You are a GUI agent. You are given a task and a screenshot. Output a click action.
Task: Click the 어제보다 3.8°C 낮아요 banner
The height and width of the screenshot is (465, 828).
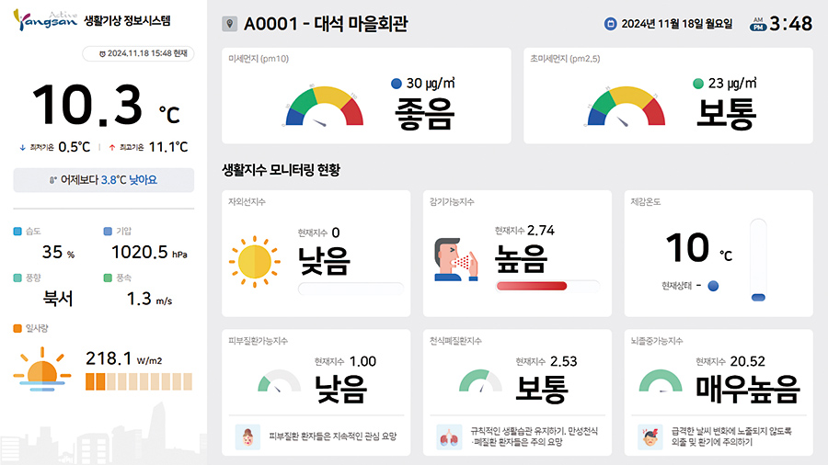click(x=104, y=180)
